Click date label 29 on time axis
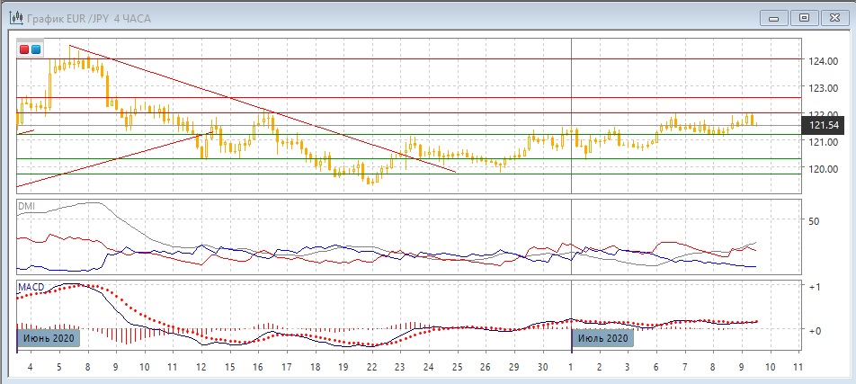The width and height of the screenshot is (856, 384). (514, 367)
